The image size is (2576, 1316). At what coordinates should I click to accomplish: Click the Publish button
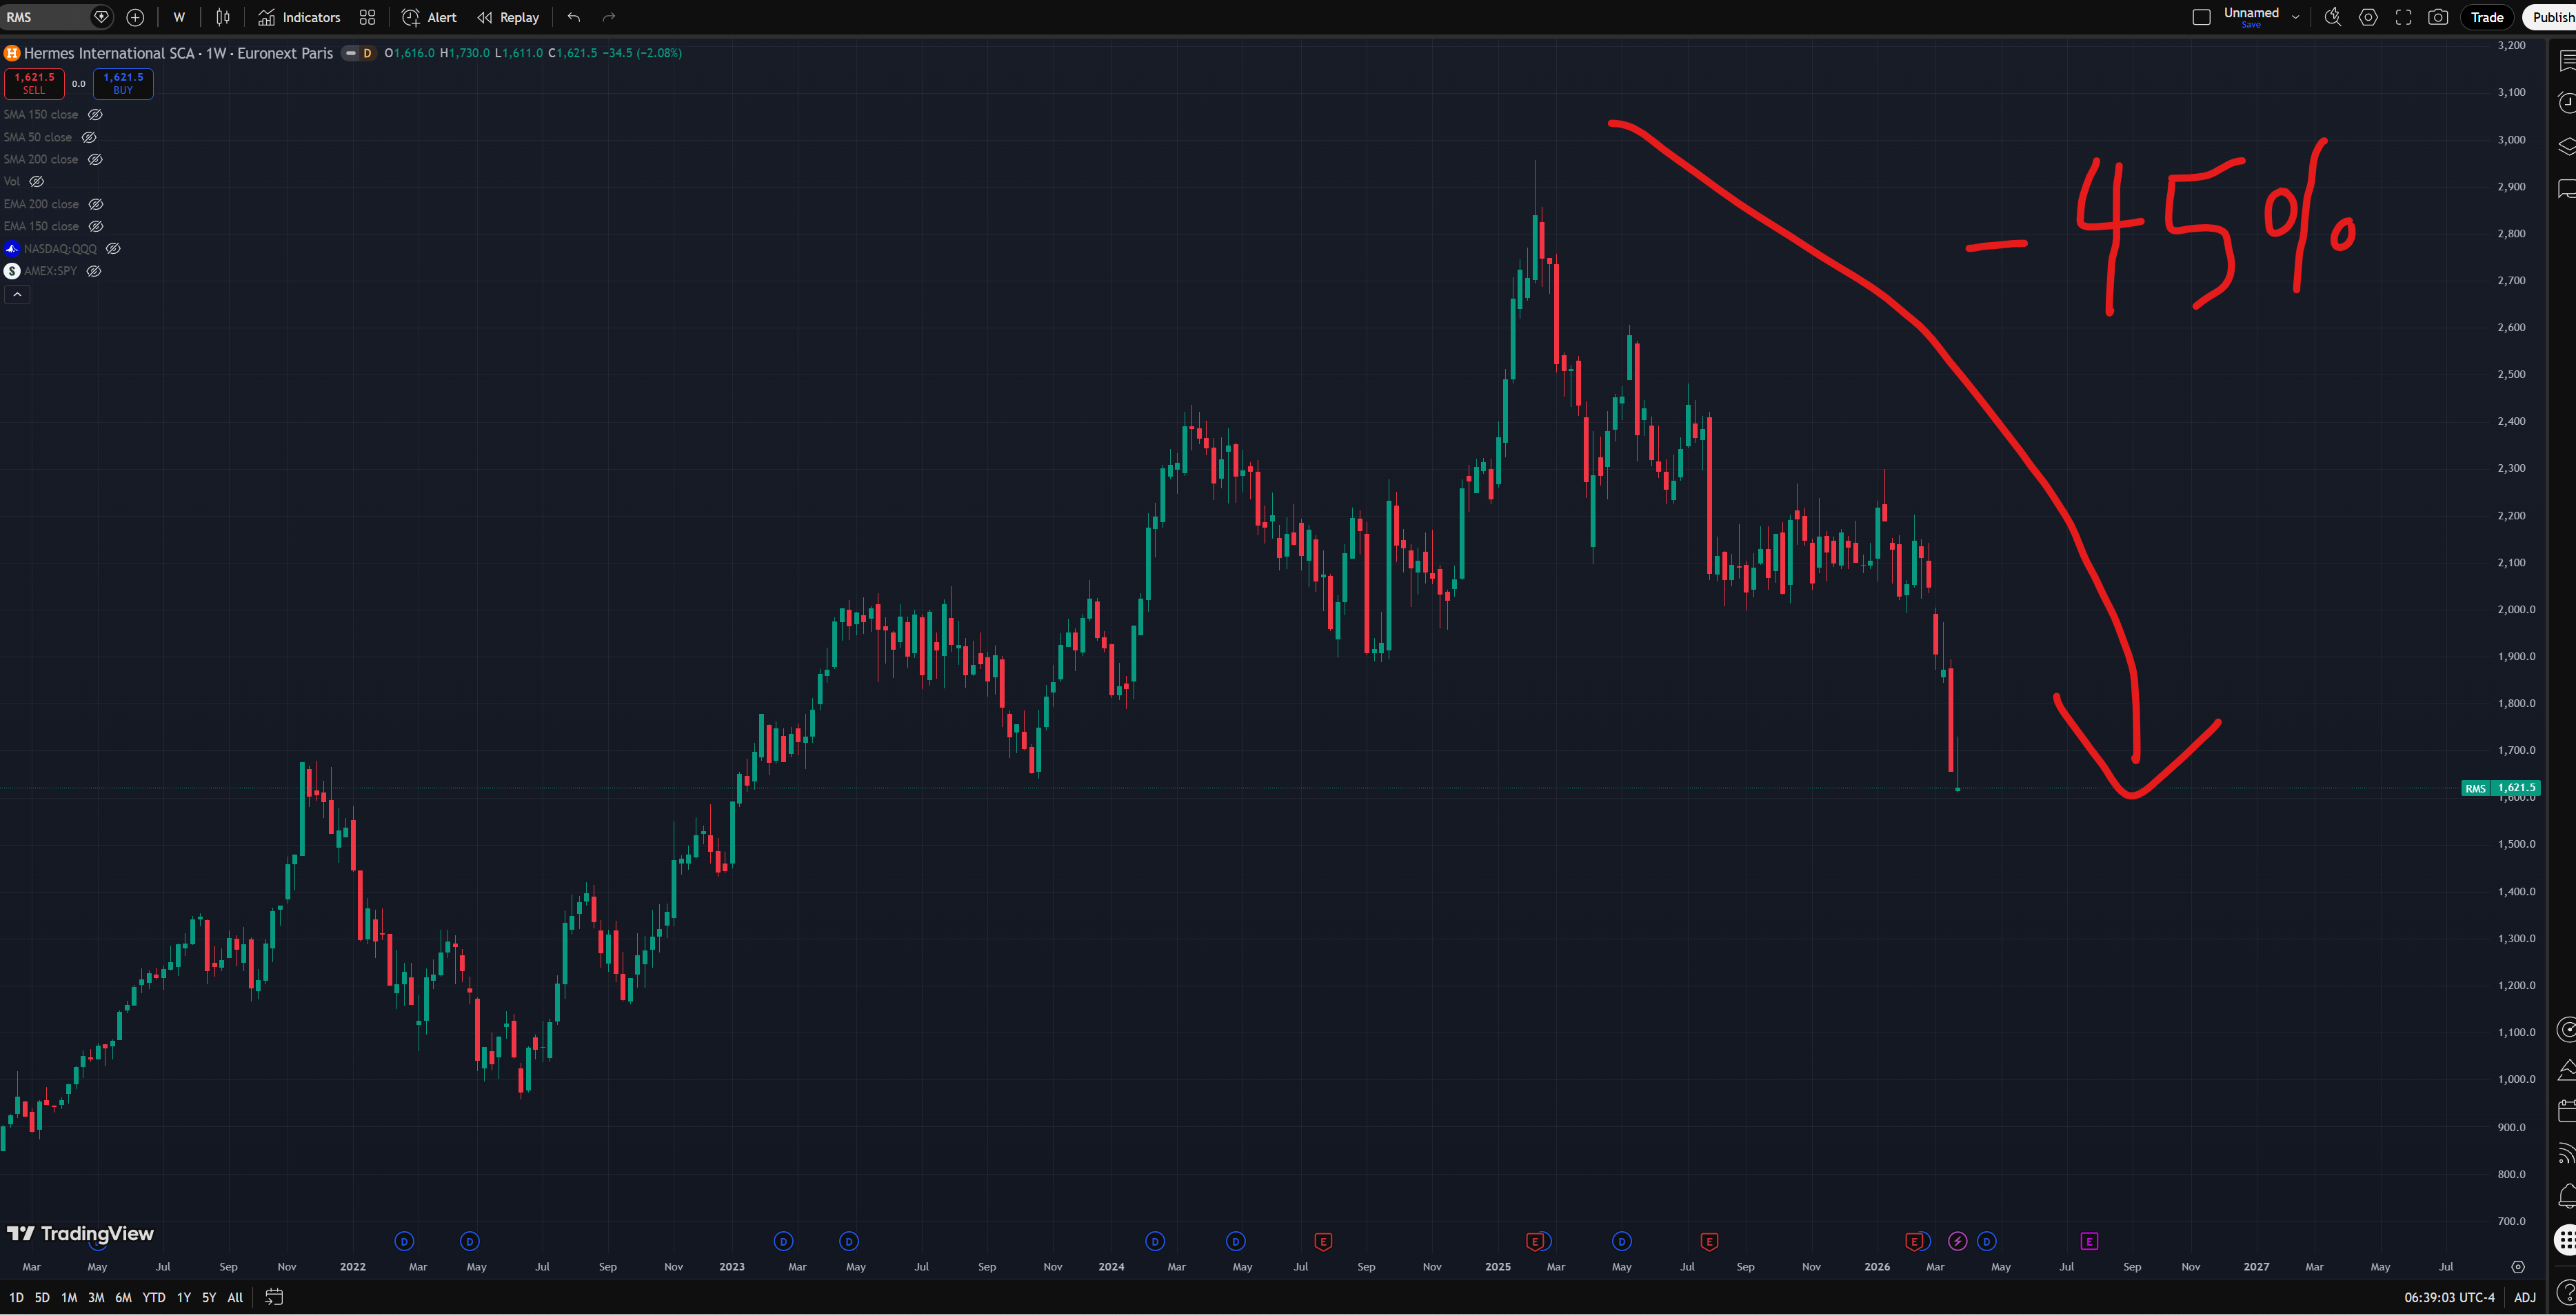pyautogui.click(x=2552, y=17)
